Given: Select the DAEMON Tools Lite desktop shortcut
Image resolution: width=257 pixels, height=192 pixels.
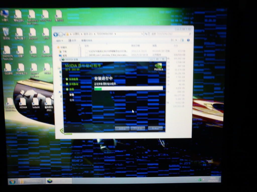Looking at the screenshot, I should [7, 53].
